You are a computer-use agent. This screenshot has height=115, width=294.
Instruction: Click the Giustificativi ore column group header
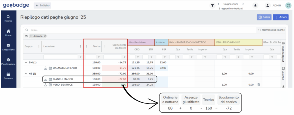(141, 43)
